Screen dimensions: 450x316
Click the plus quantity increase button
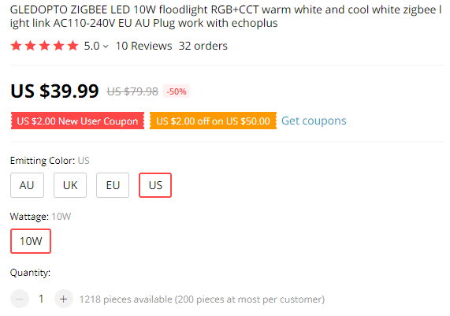point(63,299)
